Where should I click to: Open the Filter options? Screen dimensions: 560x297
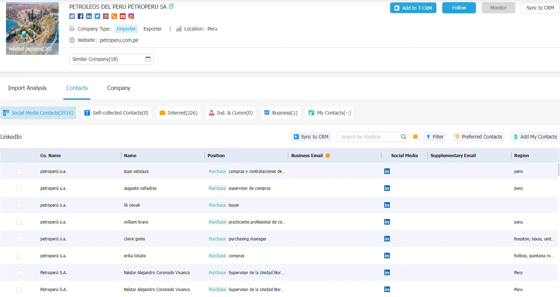(435, 137)
